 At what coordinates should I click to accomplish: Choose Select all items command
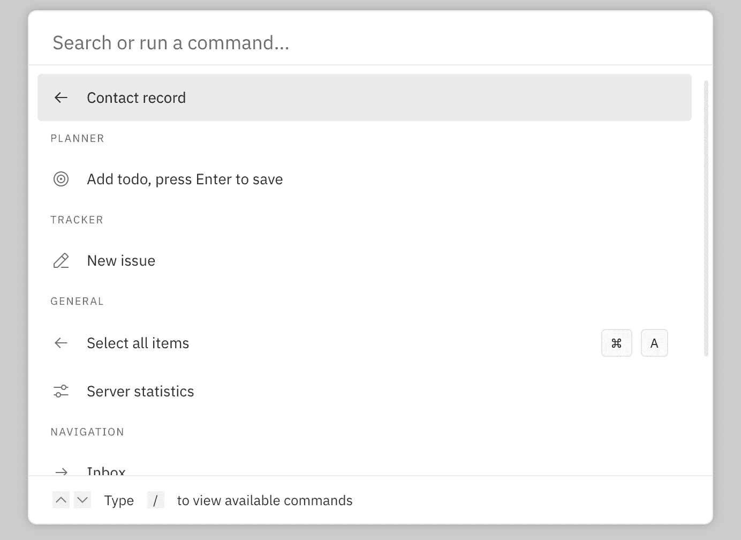click(138, 343)
